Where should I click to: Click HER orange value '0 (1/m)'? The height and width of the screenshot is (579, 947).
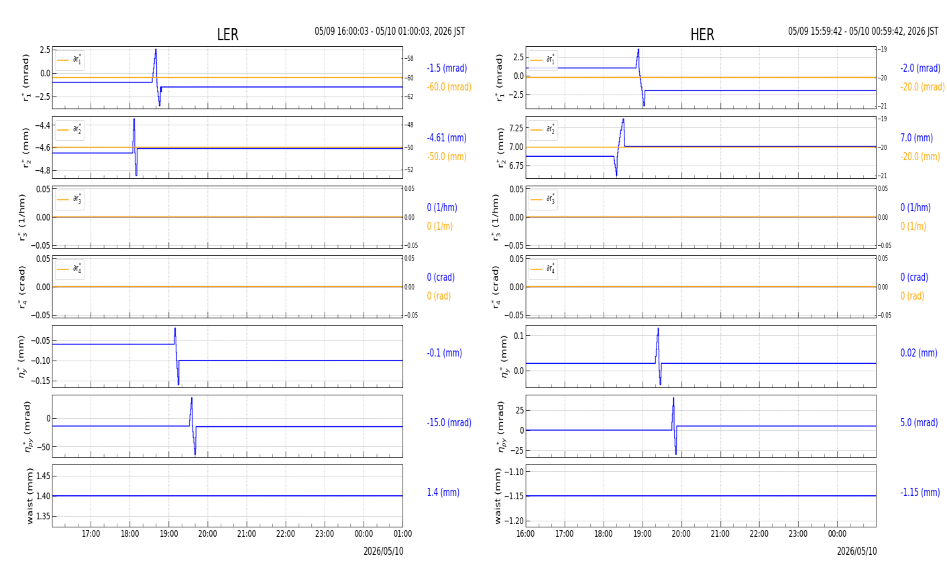pyautogui.click(x=913, y=227)
